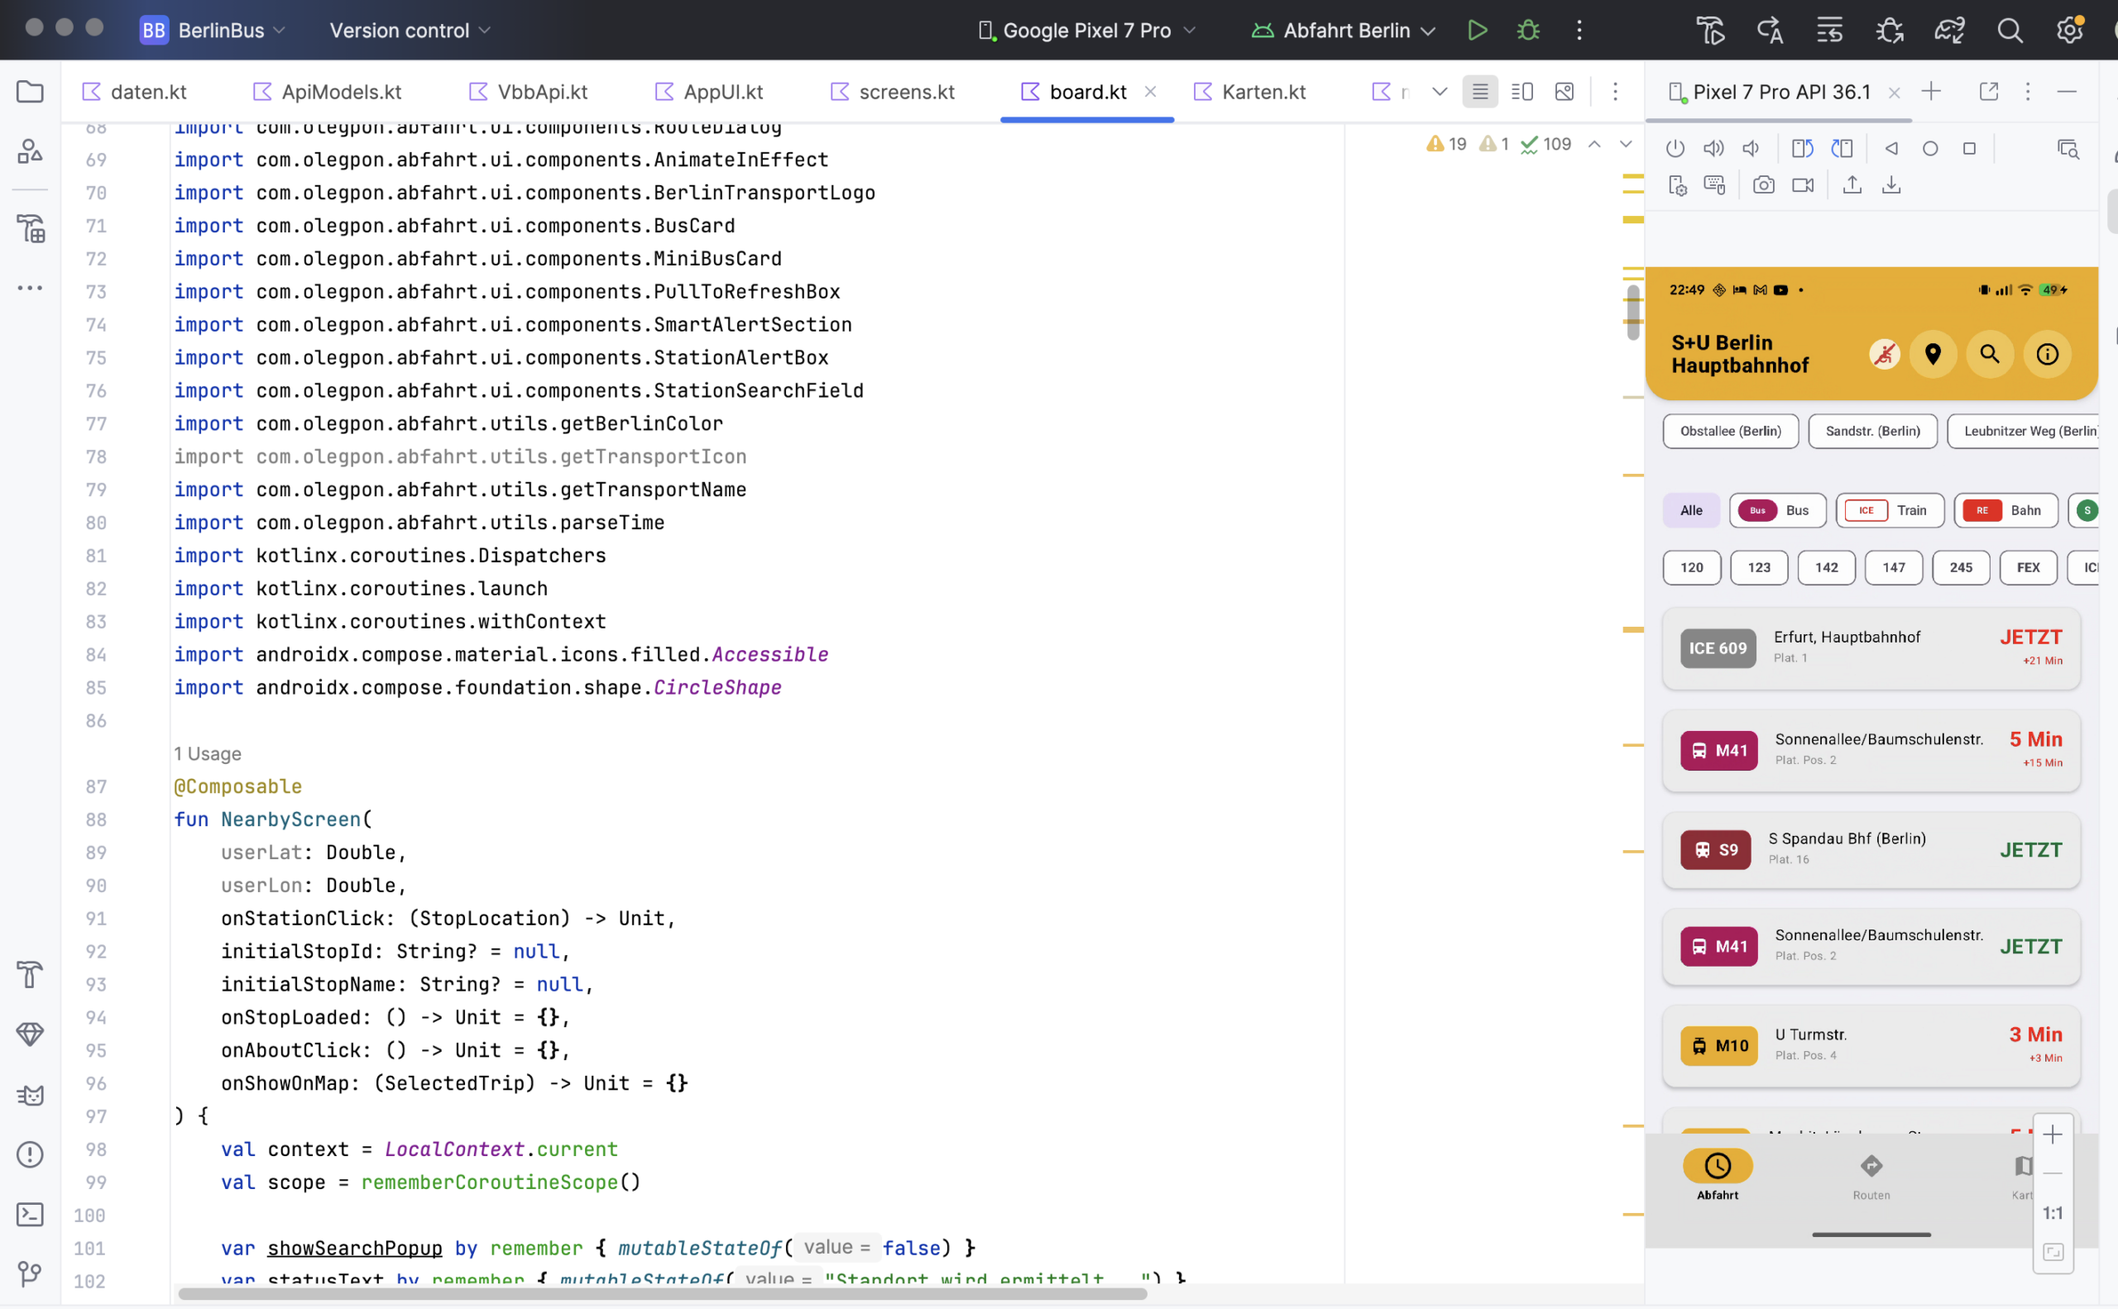Open Abfahrt Berlin run configuration dropdown
This screenshot has width=2118, height=1309.
pos(1344,31)
